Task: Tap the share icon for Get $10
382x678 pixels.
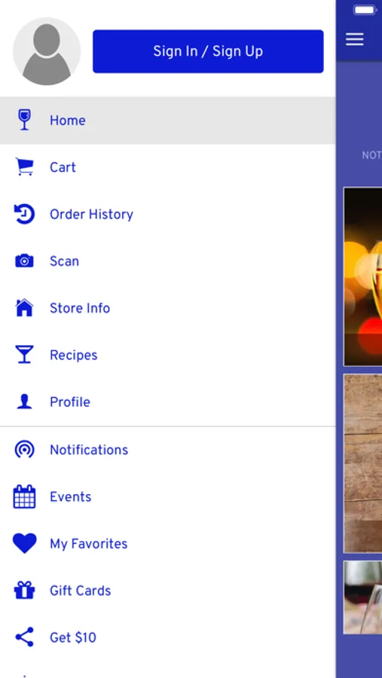Action: click(x=24, y=637)
